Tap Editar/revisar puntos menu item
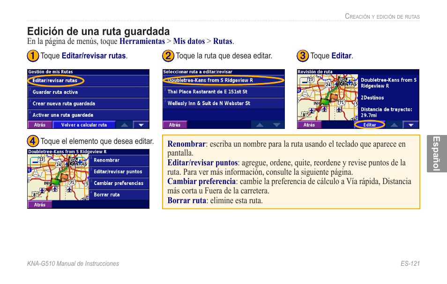This screenshot has height=284, width=447. [x=119, y=171]
